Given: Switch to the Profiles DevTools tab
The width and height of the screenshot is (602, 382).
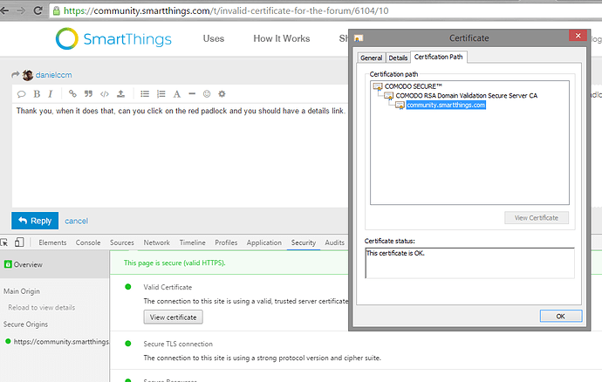Looking at the screenshot, I should pyautogui.click(x=226, y=242).
